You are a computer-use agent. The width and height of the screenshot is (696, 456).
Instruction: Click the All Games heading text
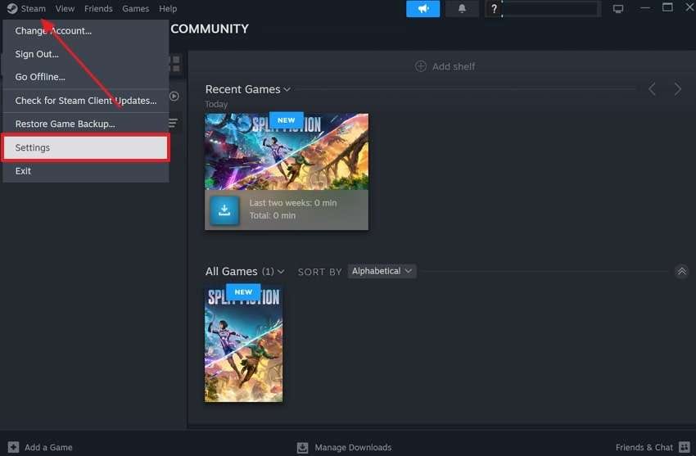(x=231, y=271)
